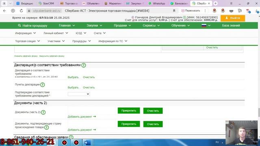Open the Счета submenu
Image resolution: width=260 pixels, height=146 pixels.
tap(100, 33)
